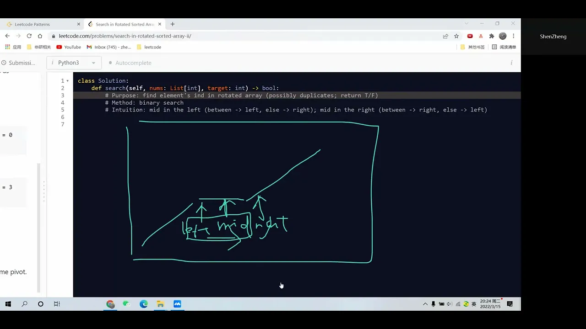Open the orange network-tree extension

481,36
